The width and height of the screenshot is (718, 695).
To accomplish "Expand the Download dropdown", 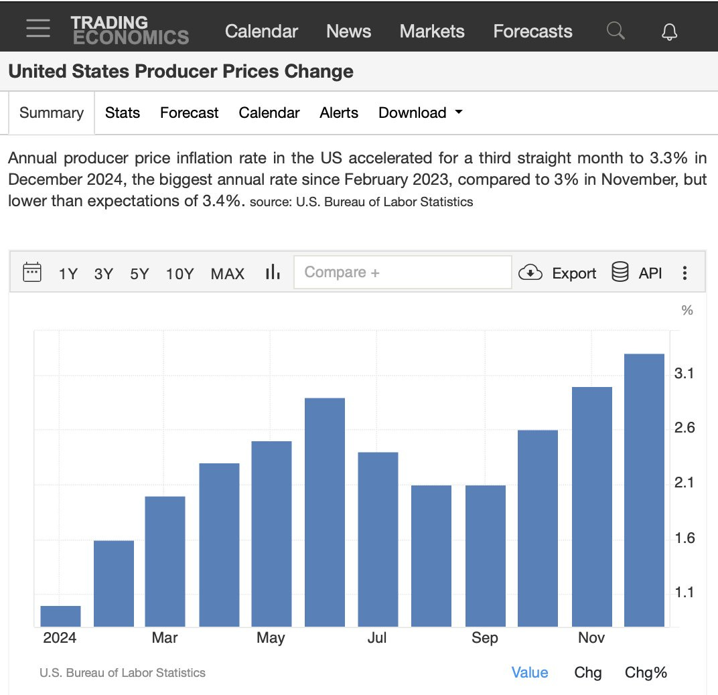I will coord(421,112).
